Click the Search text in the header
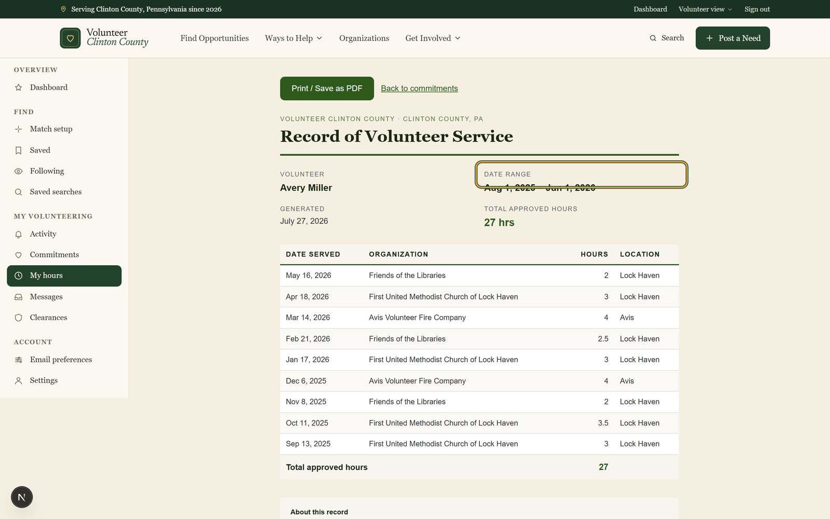 coord(672,38)
